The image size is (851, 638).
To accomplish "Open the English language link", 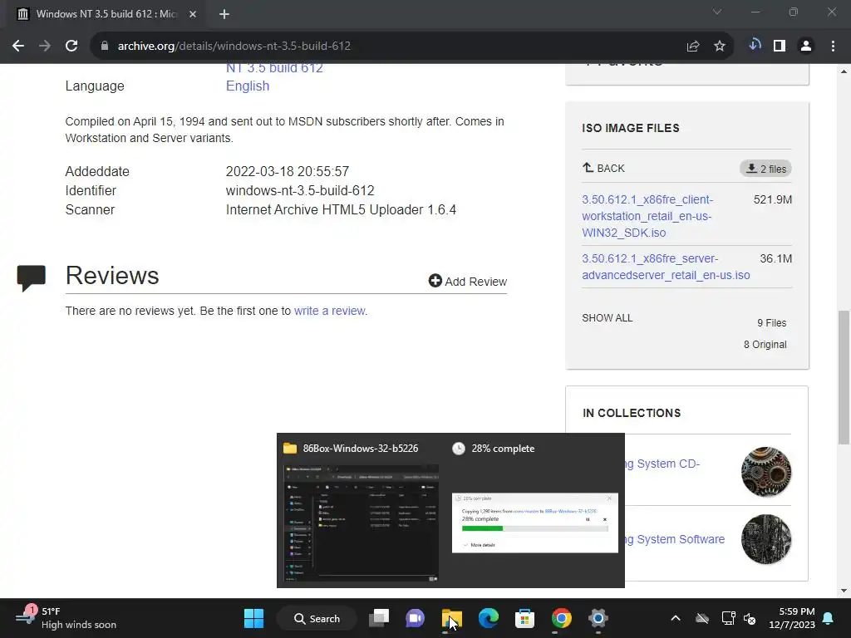I will tap(248, 86).
